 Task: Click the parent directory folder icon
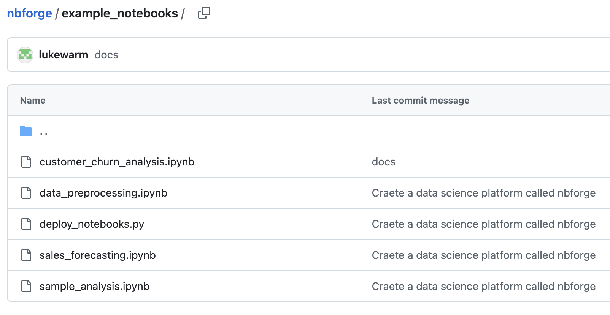point(26,131)
